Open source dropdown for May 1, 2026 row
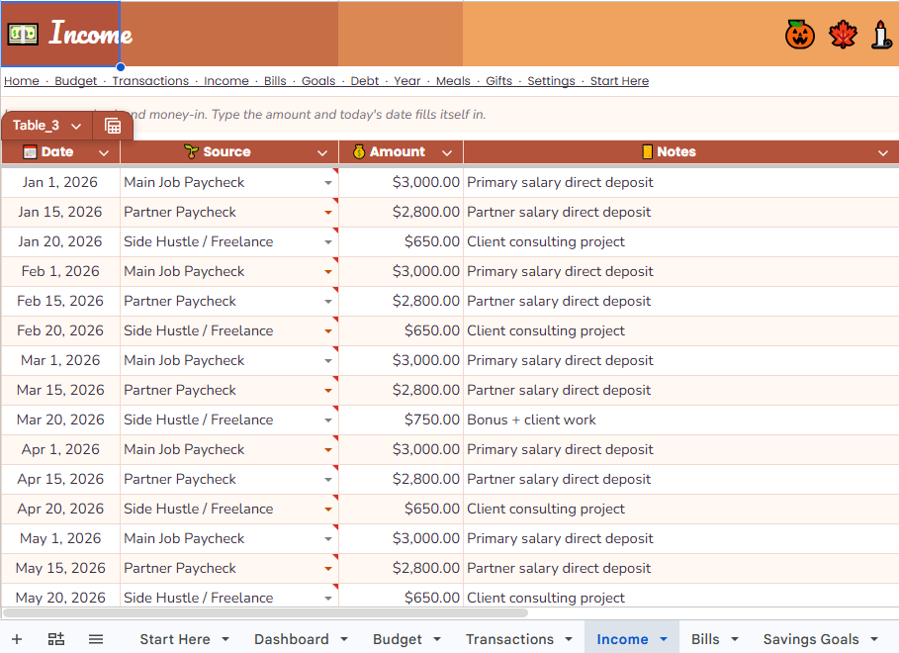 click(328, 539)
